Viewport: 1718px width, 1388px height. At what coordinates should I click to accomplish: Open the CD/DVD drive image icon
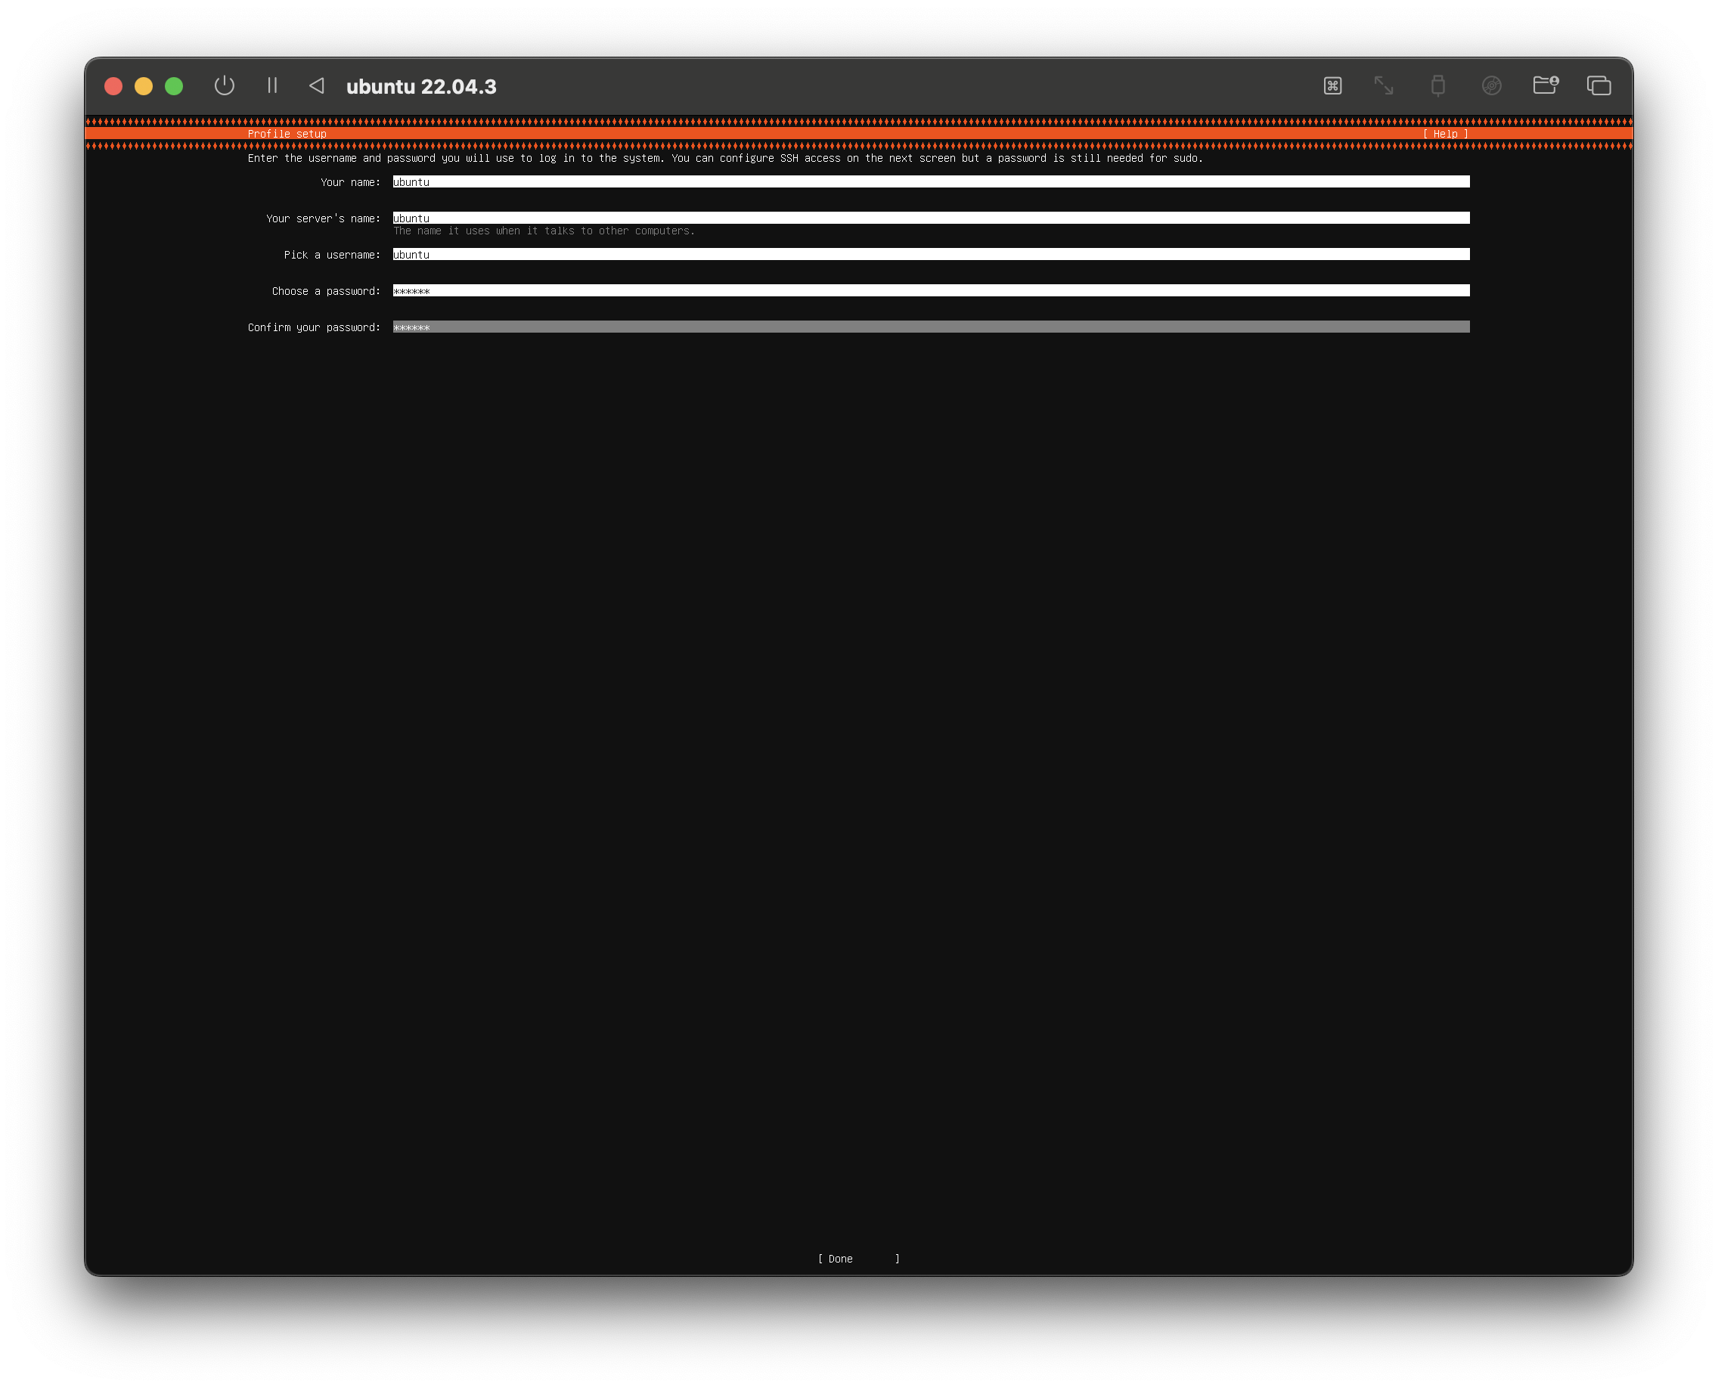click(1491, 85)
